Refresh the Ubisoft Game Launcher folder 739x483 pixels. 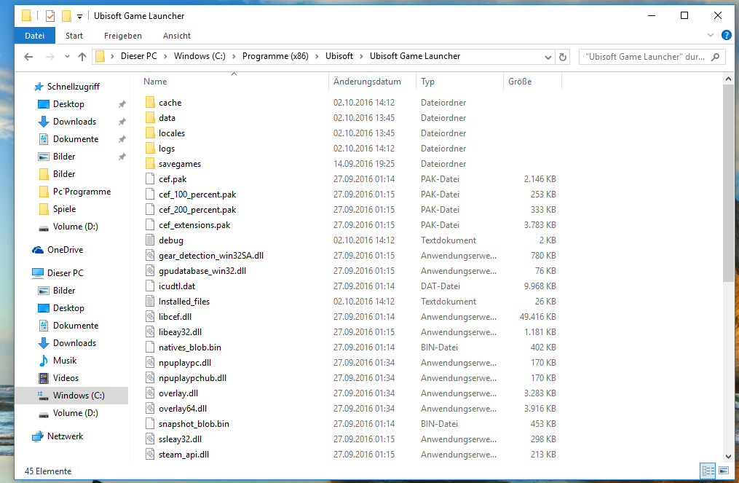563,57
